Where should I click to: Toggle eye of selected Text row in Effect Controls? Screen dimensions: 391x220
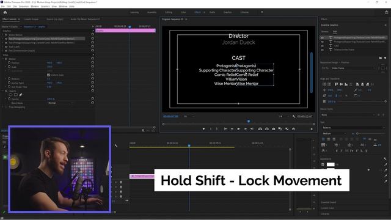pyautogui.click(x=6, y=38)
